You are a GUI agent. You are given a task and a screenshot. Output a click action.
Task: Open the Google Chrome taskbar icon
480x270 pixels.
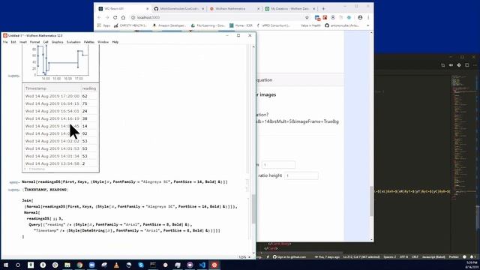click(x=79, y=265)
